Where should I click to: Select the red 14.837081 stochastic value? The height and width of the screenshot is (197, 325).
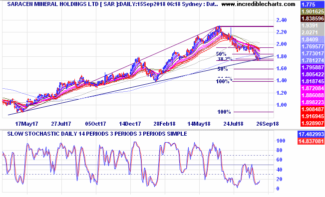point(311,141)
